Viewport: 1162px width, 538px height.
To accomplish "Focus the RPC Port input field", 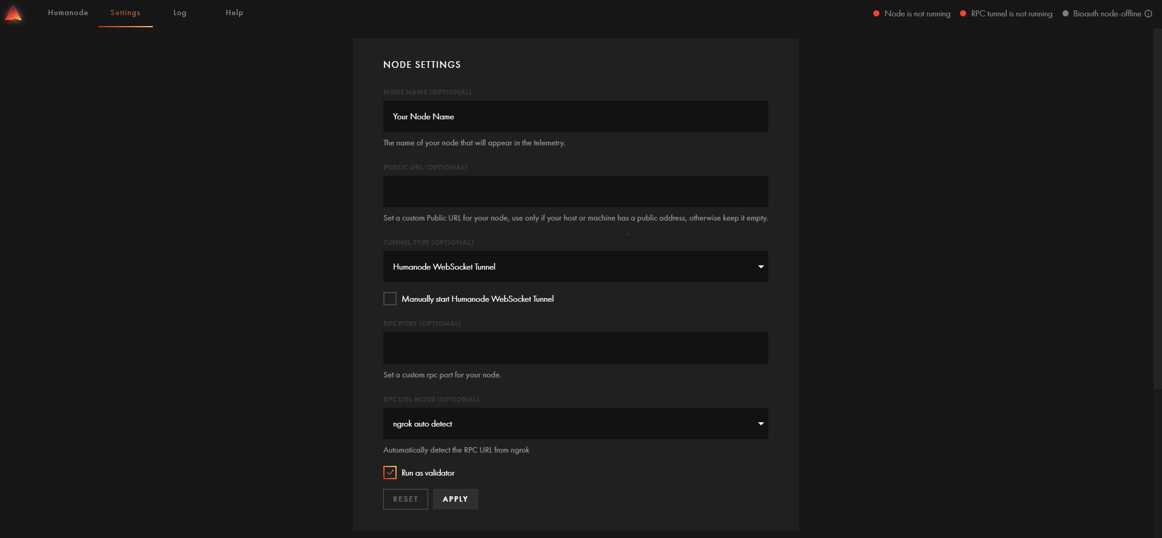I will [576, 348].
